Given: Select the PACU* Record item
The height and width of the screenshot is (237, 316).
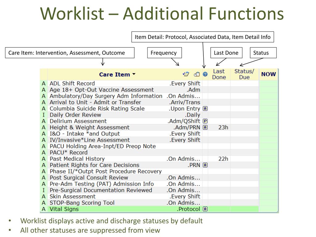Looking at the screenshot, I should (x=69, y=152).
